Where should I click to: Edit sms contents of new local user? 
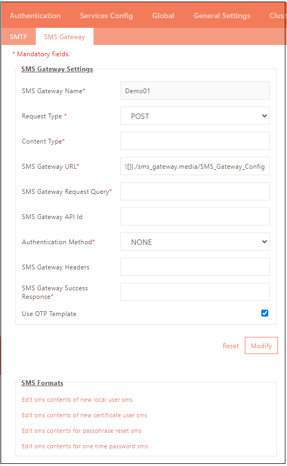77,400
